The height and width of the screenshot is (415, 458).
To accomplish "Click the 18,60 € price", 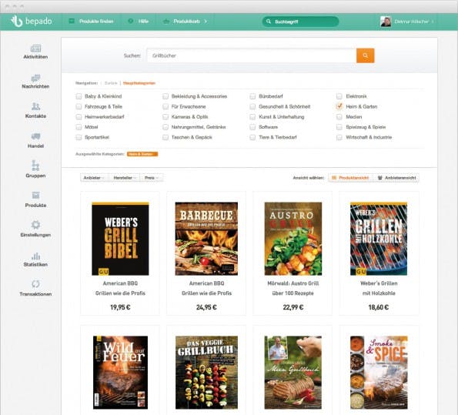I will coord(379,307).
